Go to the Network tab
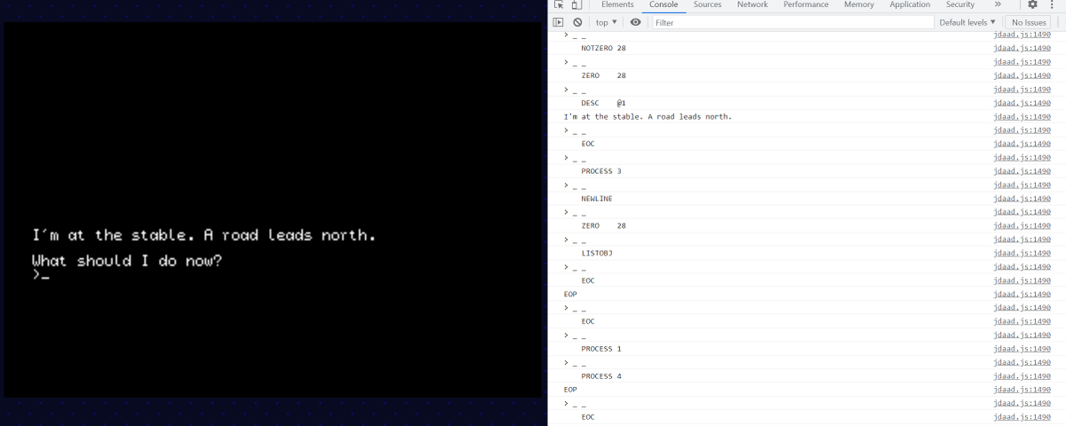The width and height of the screenshot is (1066, 426). pyautogui.click(x=752, y=4)
